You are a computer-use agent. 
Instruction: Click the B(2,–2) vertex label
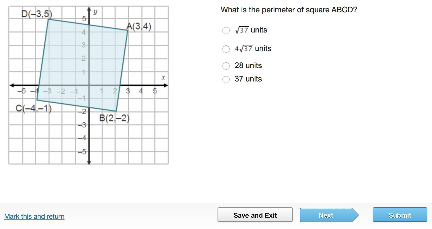pos(114,118)
